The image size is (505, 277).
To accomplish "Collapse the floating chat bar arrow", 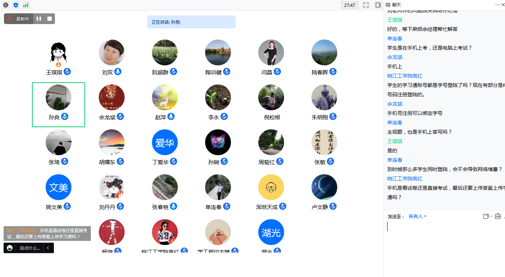I will tap(48, 248).
